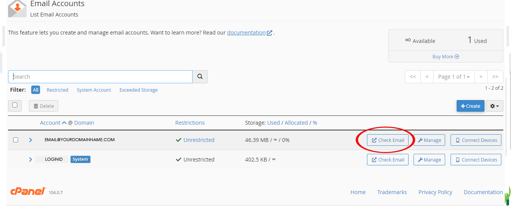The height and width of the screenshot is (206, 511).
Task: Check the EMAIL@YOURDOMAINNAME.COM row checkbox
Action: point(16,140)
